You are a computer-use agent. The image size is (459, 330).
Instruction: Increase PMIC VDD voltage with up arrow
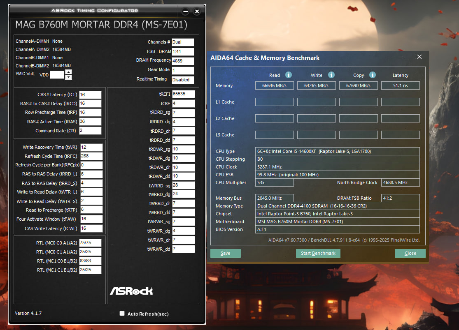point(68,72)
